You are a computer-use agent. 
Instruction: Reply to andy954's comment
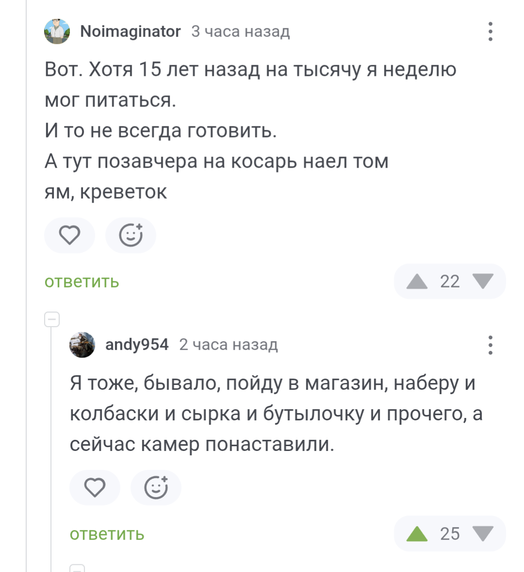[x=107, y=534]
